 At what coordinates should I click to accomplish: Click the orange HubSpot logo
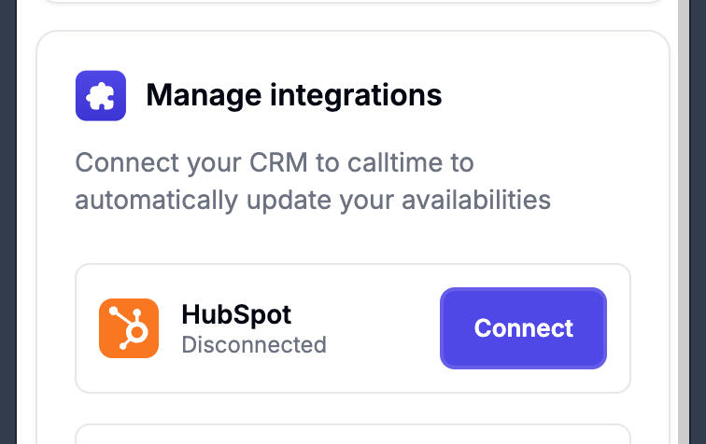point(128,328)
